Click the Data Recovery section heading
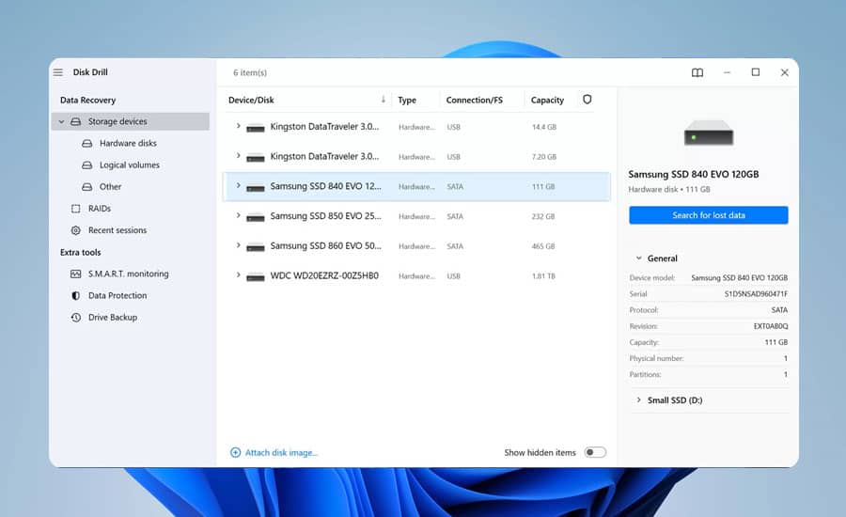Image resolution: width=846 pixels, height=517 pixels. coord(88,100)
